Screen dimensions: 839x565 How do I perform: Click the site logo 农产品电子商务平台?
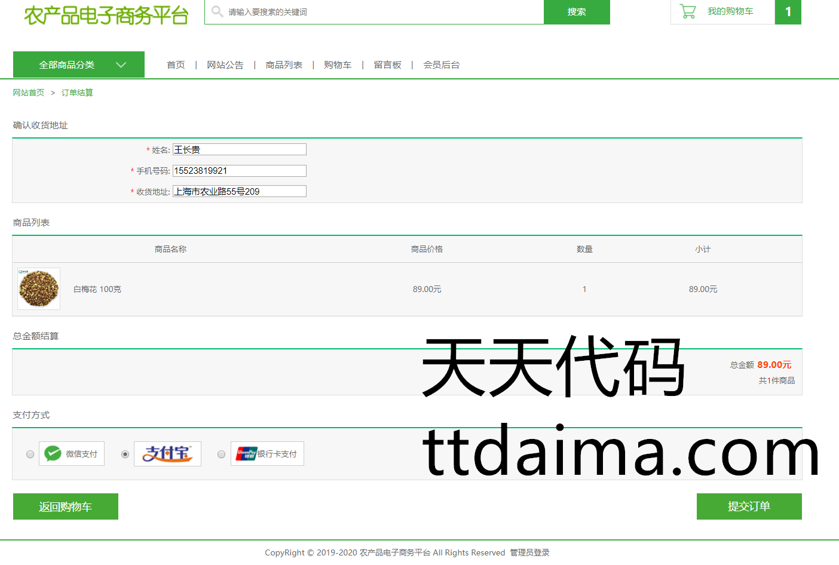pyautogui.click(x=106, y=15)
